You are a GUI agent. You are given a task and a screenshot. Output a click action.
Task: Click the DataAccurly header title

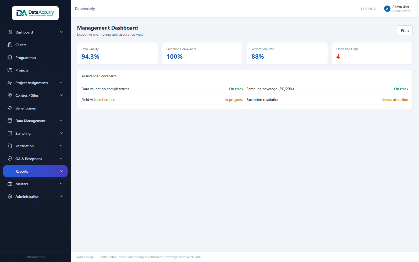tap(85, 9)
